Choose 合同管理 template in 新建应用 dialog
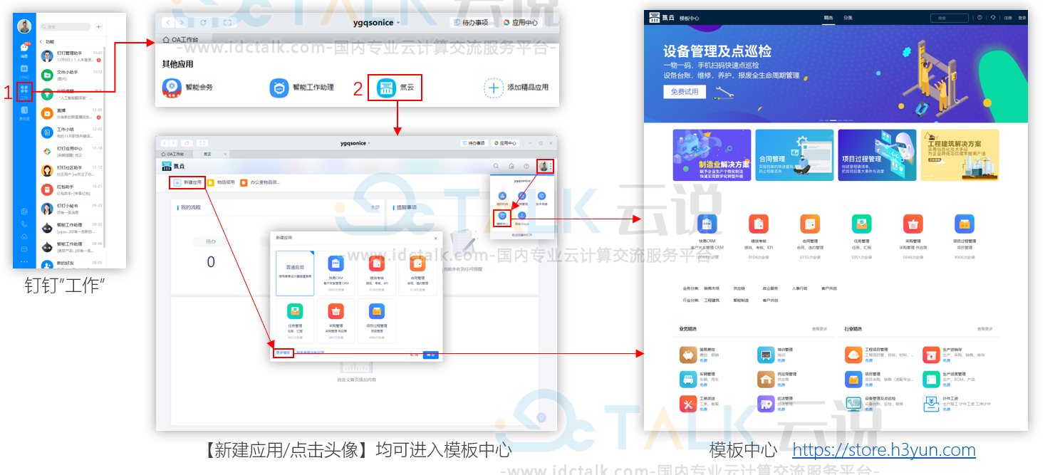 (417, 273)
